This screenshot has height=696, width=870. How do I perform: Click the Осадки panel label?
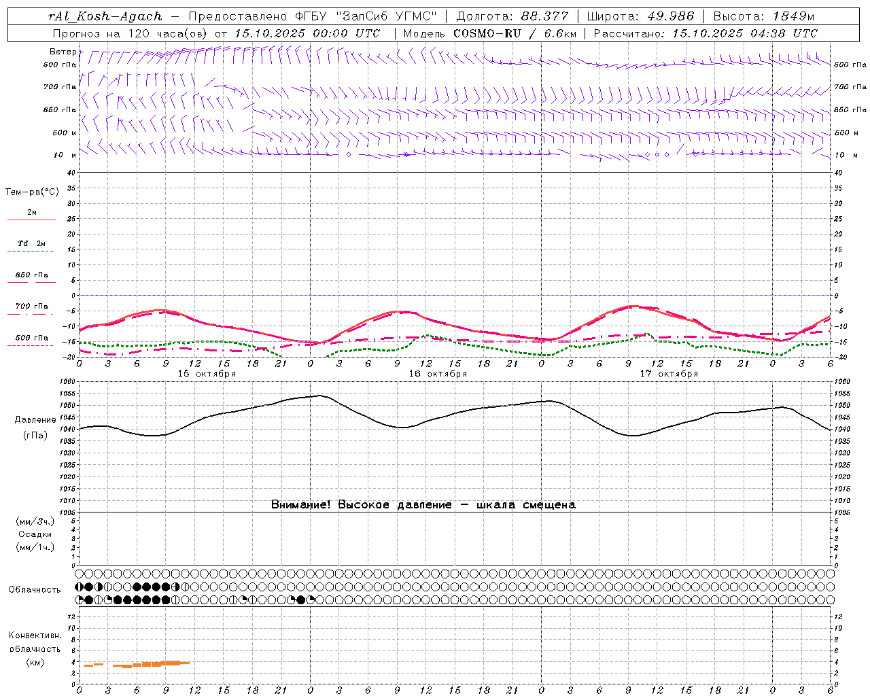35,534
